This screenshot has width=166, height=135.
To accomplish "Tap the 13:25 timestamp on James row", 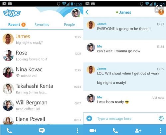I will pyautogui.click(x=78, y=37).
